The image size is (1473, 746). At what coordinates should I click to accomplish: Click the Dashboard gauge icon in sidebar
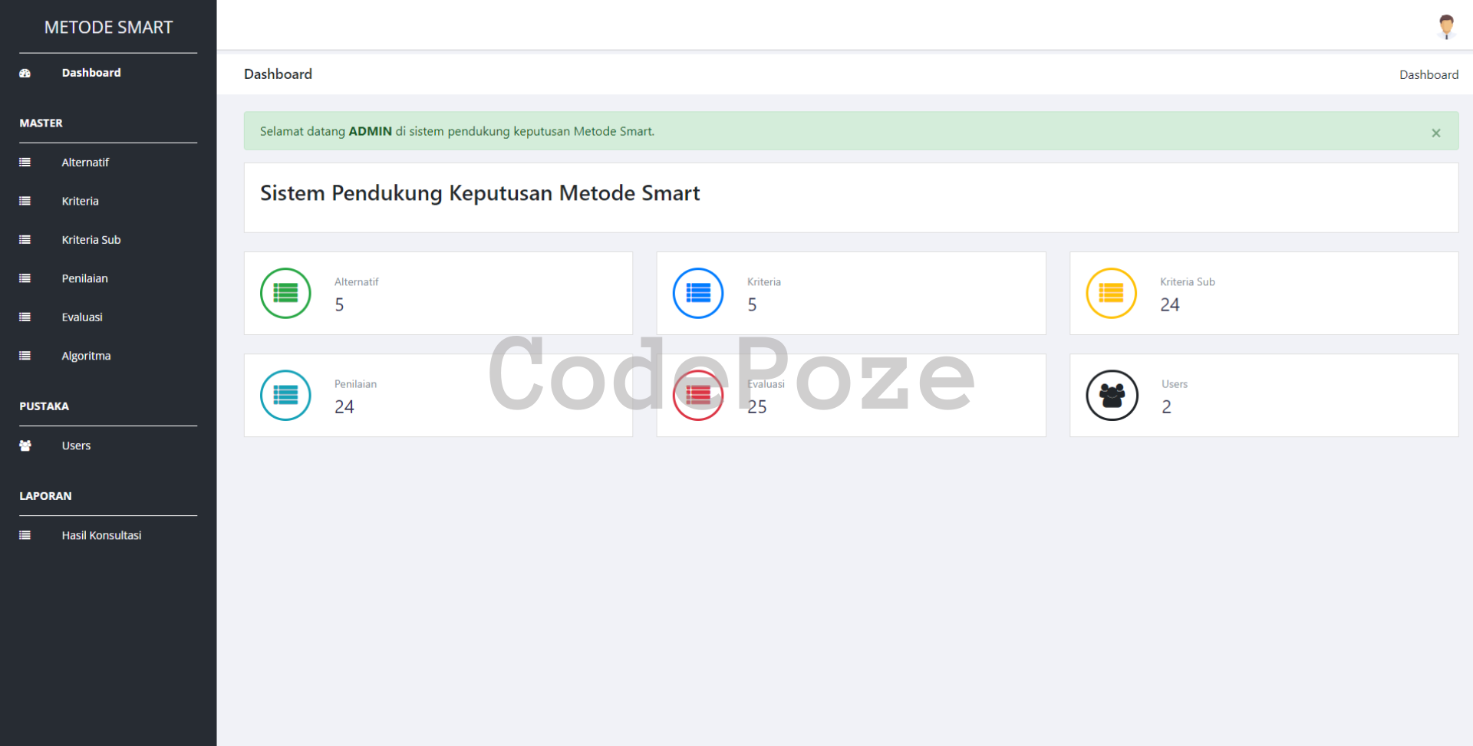(x=25, y=73)
